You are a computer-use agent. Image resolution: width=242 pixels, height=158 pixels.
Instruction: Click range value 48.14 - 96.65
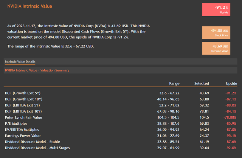[x=168, y=99]
